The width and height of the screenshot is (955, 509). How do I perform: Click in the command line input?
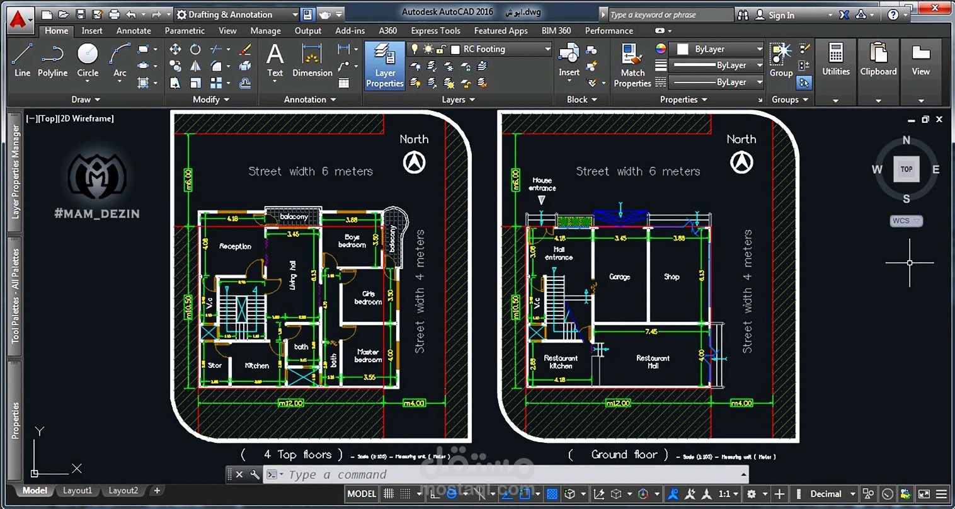510,474
